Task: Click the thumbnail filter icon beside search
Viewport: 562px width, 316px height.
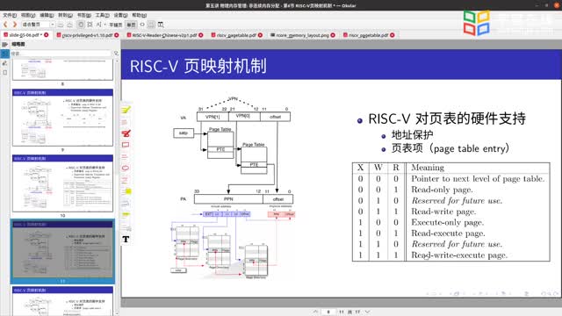Action: pos(116,54)
